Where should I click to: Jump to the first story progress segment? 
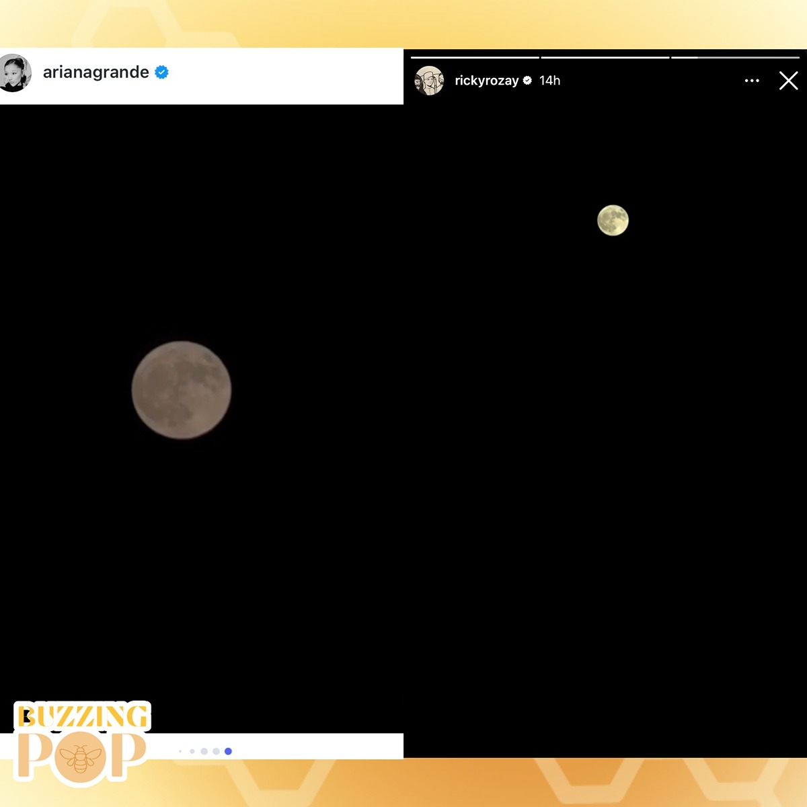[475, 58]
